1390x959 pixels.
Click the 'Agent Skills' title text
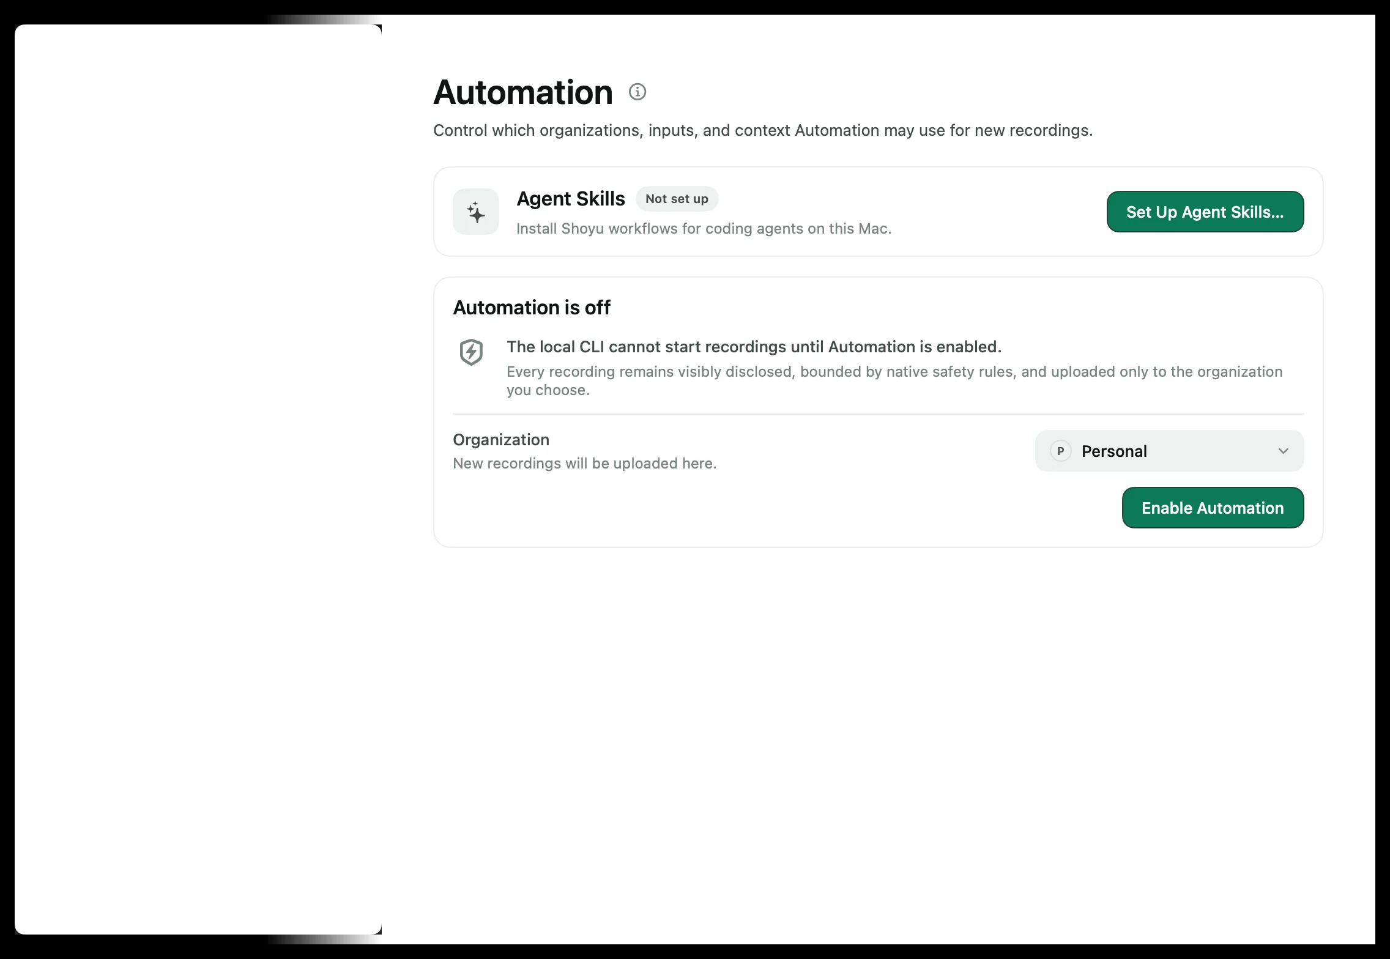pos(571,199)
